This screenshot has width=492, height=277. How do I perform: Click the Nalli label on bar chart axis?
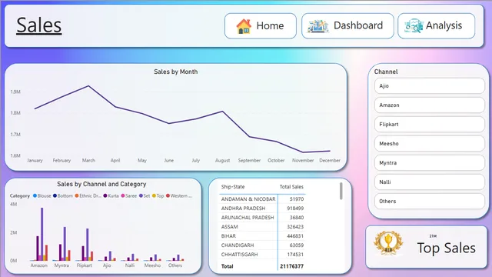point(130,265)
